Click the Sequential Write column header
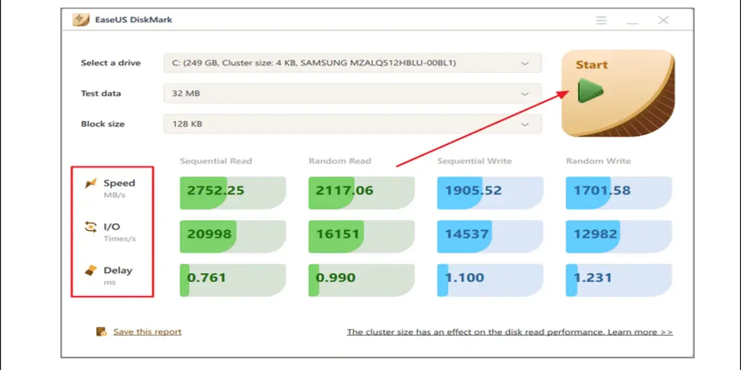This screenshot has height=370, width=741. (x=475, y=161)
